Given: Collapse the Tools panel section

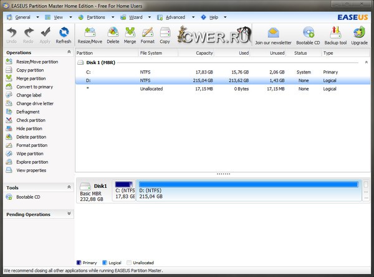Looking at the screenshot, I should (69, 187).
